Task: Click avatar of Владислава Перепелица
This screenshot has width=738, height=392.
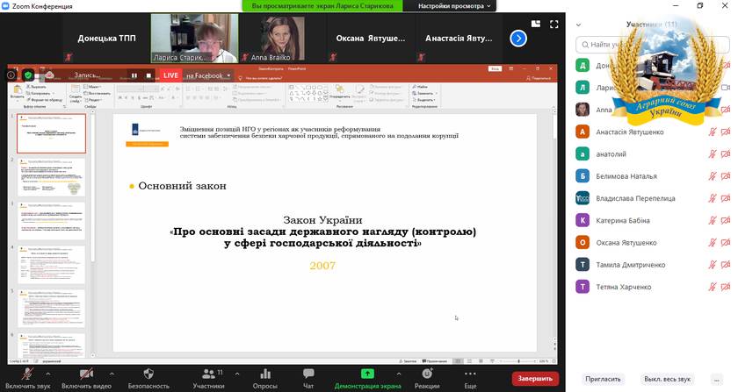Action: pyautogui.click(x=582, y=198)
